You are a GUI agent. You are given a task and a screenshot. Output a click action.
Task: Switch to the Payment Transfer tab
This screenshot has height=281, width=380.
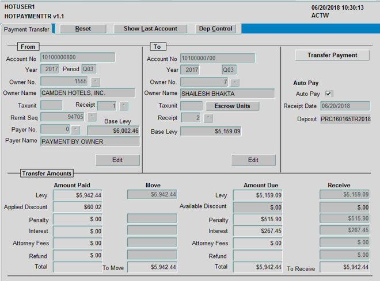[x=26, y=29]
